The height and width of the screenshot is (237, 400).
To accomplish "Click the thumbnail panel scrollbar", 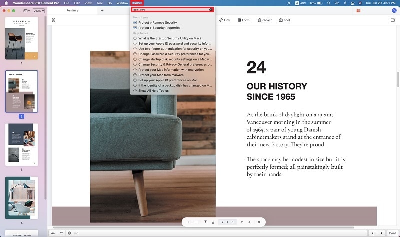I will click(x=45, y=107).
